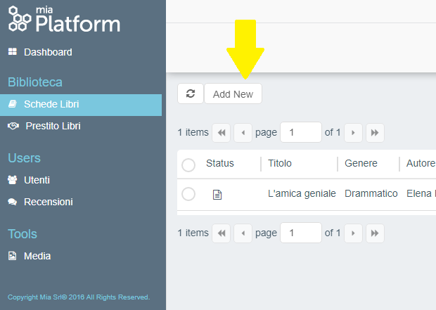Image resolution: width=436 pixels, height=310 pixels.
Task: Open Recensioni in the sidebar
Action: 48,202
